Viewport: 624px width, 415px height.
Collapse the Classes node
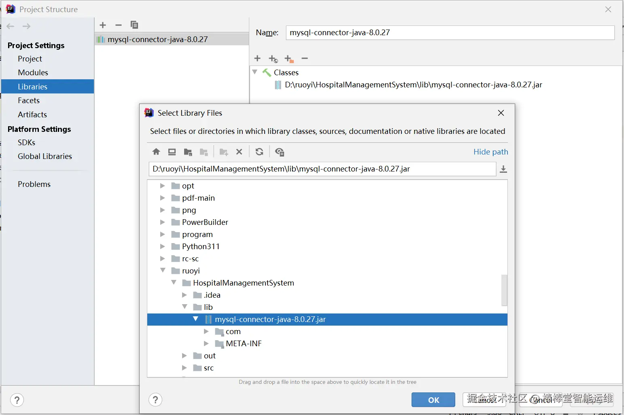pos(255,72)
